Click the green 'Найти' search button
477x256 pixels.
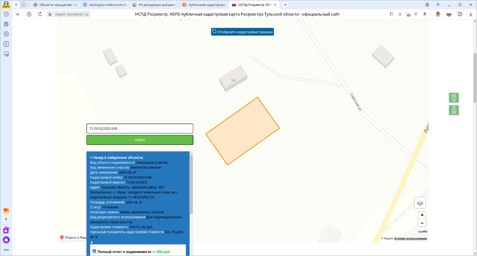coord(140,140)
